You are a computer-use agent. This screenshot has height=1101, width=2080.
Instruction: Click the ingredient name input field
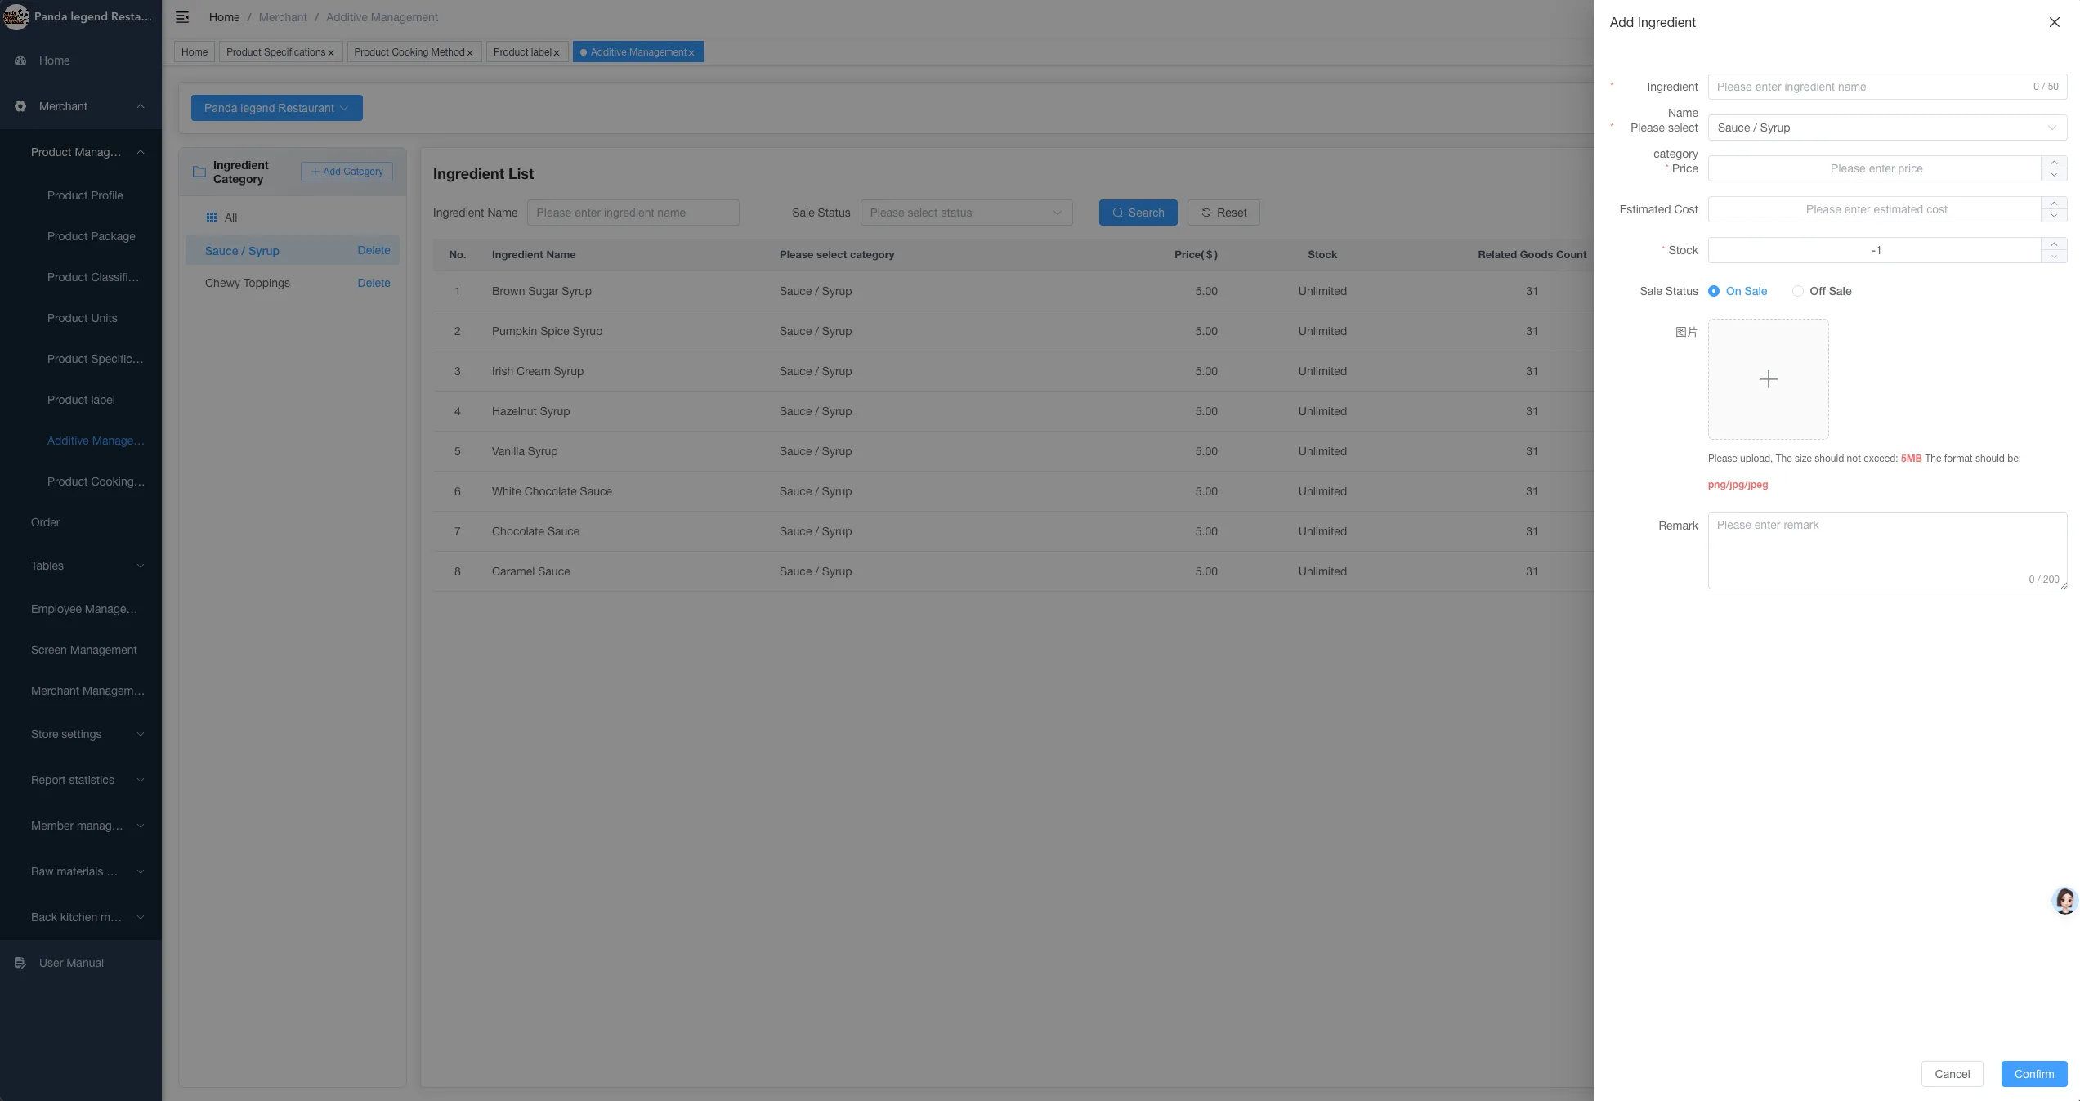[x=1887, y=87]
